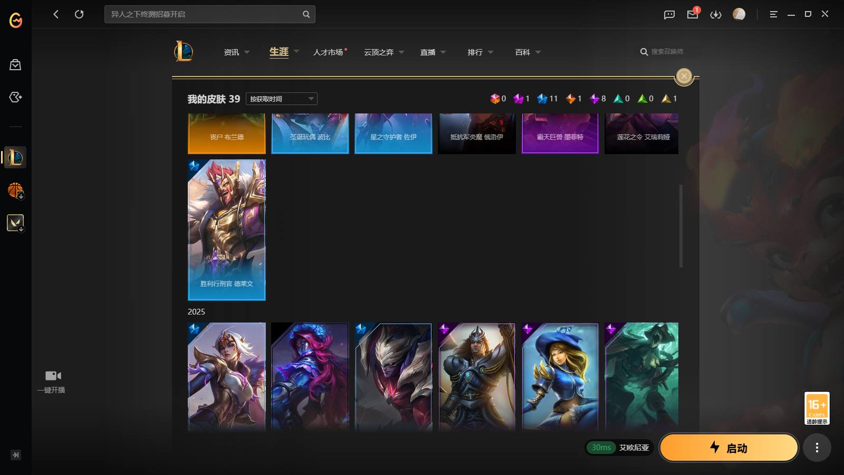Open more options next to the 启动 button

[x=817, y=448]
